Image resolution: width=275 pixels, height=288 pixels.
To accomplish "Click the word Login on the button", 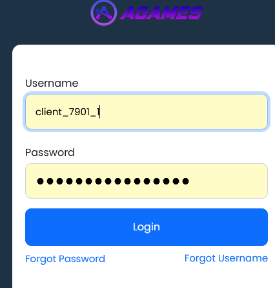I will point(147,227).
